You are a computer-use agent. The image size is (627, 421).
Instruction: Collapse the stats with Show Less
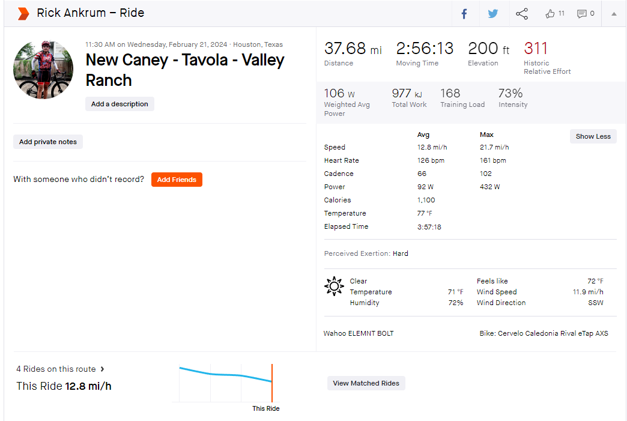(x=593, y=136)
